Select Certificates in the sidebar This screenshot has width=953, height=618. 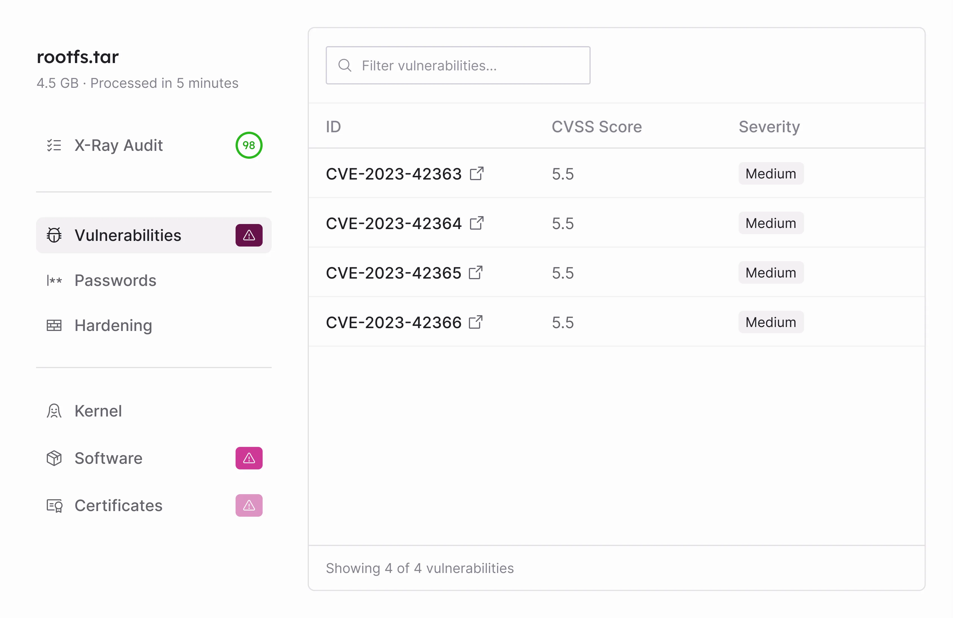click(119, 506)
